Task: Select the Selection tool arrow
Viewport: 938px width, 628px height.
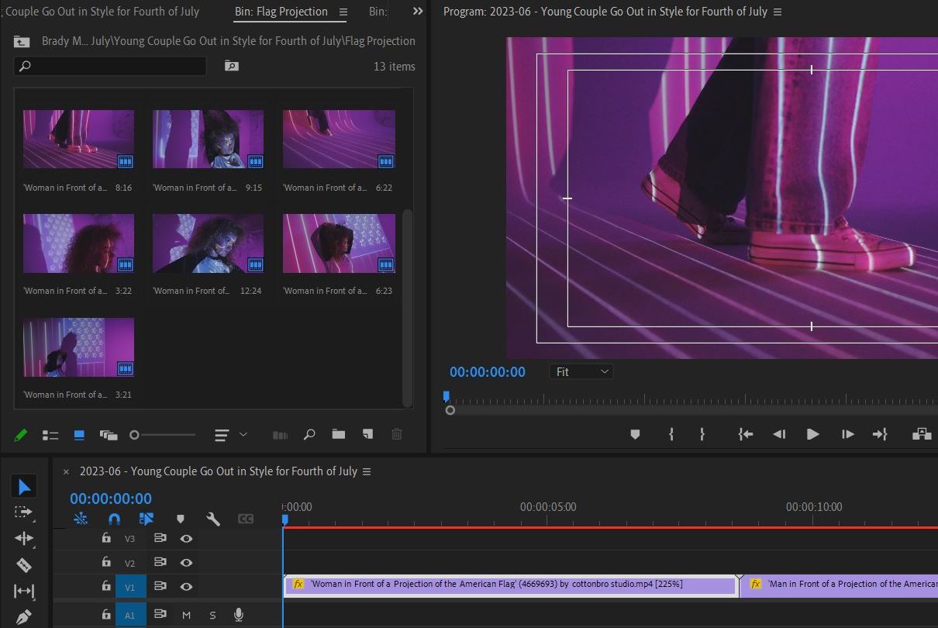Action: (x=25, y=487)
